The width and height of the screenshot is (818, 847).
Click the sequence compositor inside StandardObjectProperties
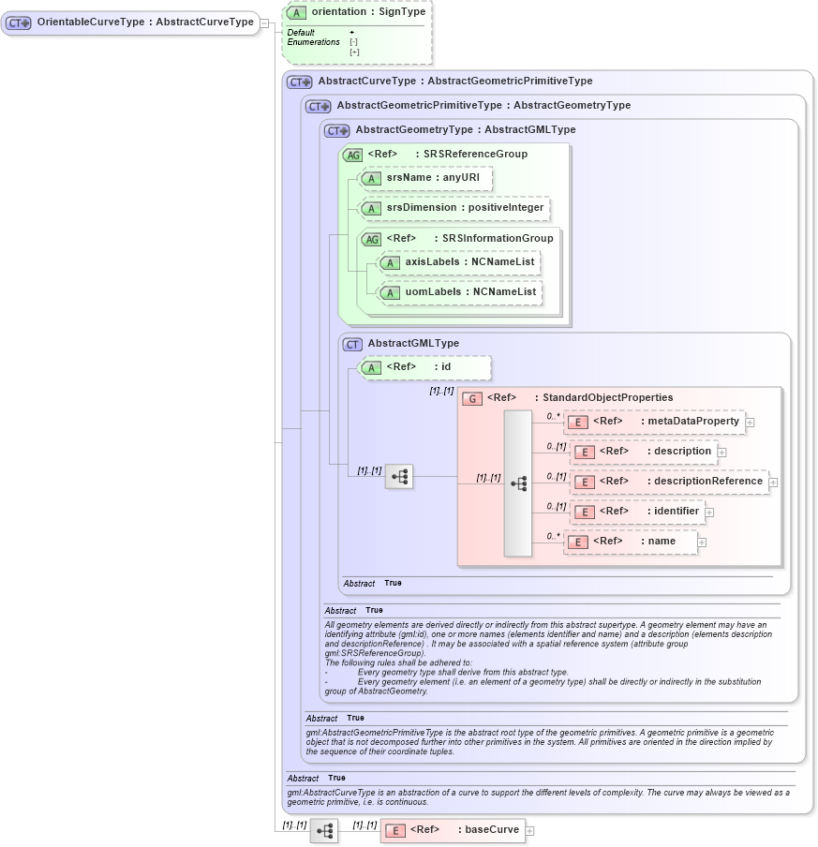tap(519, 483)
